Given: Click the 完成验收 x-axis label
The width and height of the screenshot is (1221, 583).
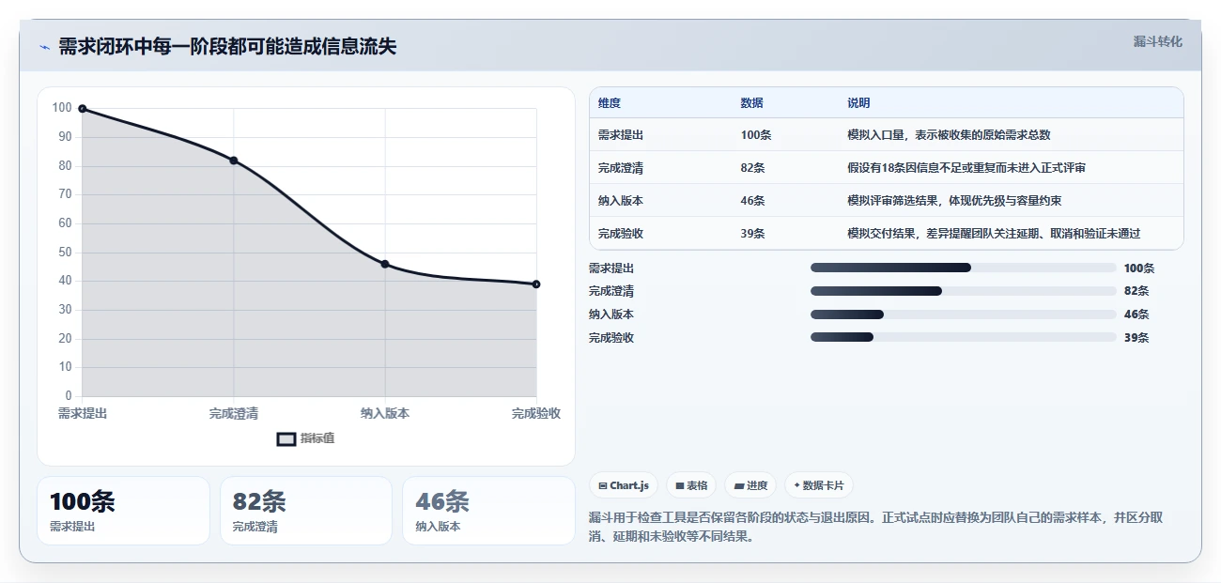Looking at the screenshot, I should (536, 413).
